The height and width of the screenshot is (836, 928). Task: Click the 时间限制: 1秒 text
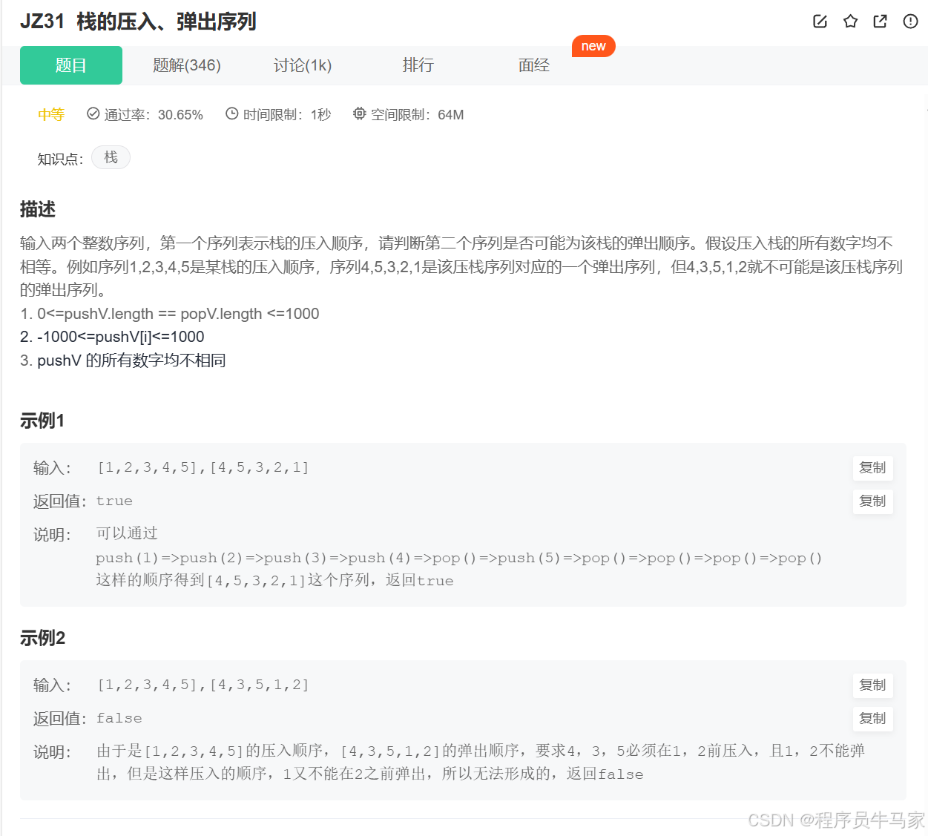(287, 115)
